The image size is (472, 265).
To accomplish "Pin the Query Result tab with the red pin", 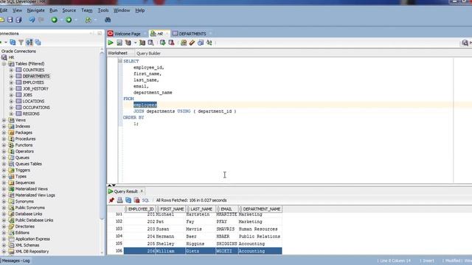I will pyautogui.click(x=111, y=200).
